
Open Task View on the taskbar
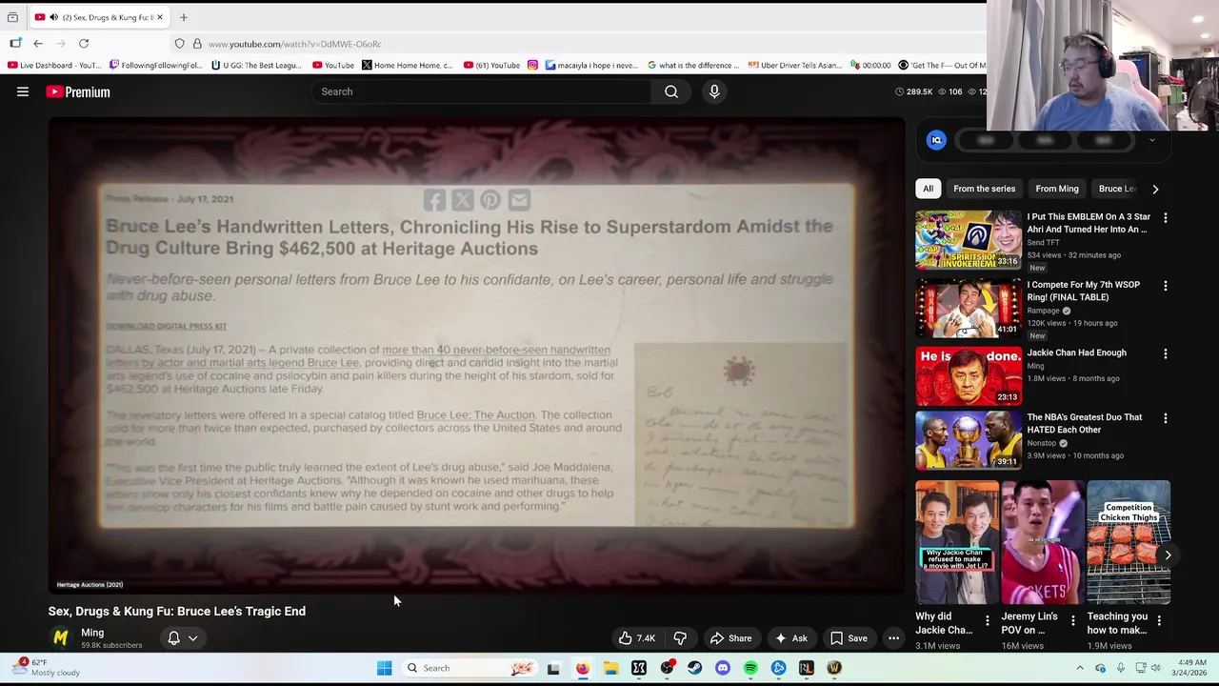(x=553, y=668)
